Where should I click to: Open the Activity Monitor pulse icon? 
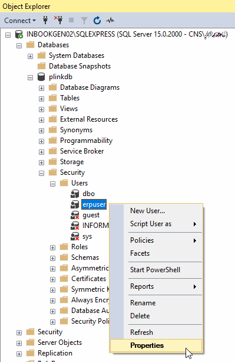[x=110, y=21]
